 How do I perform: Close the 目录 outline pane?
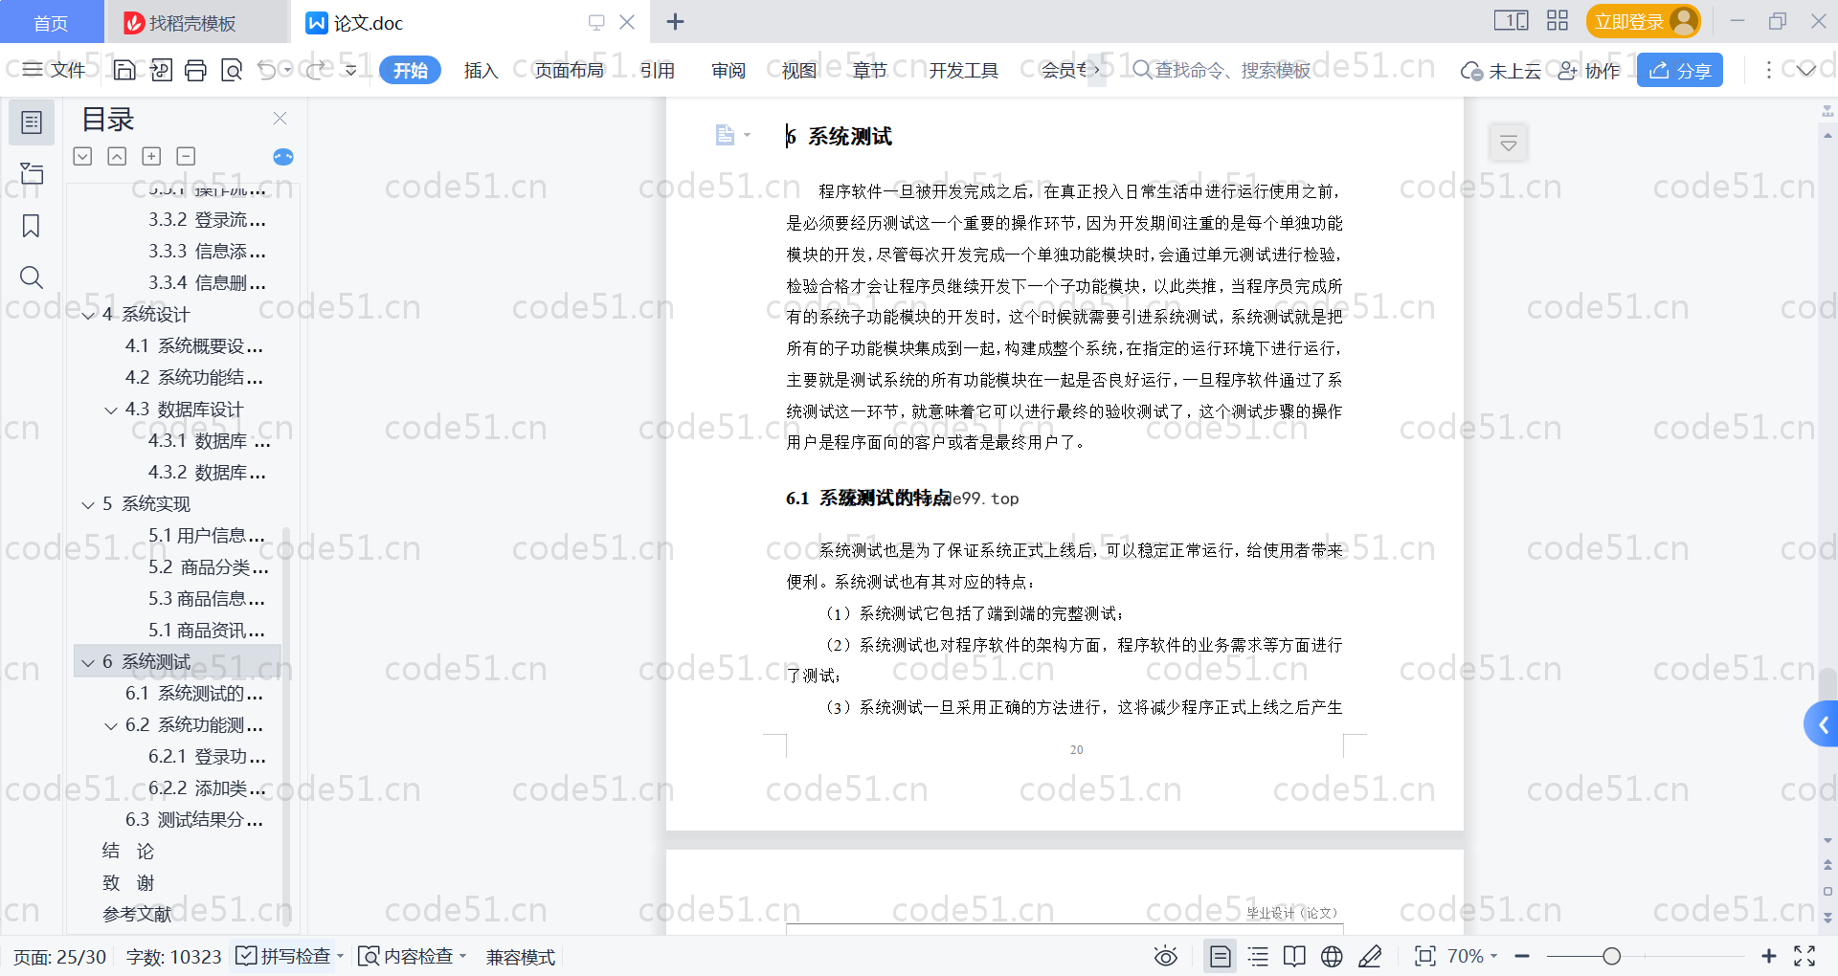(280, 118)
